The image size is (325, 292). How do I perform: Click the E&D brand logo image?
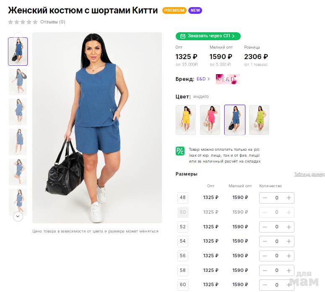pyautogui.click(x=227, y=79)
